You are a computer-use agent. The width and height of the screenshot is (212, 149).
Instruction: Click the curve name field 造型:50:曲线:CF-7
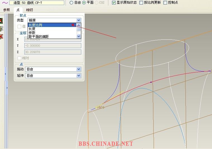(37, 3)
